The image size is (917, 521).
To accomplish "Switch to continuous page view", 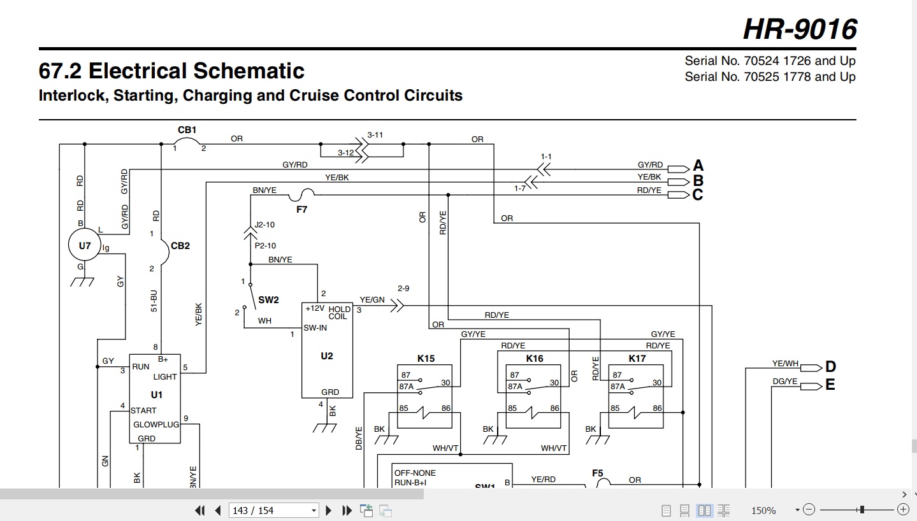I will 685,510.
